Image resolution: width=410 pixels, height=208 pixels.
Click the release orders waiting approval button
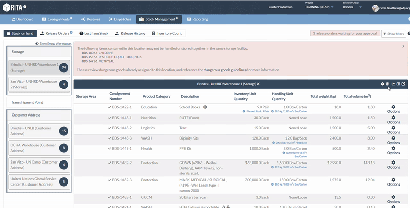point(344,33)
